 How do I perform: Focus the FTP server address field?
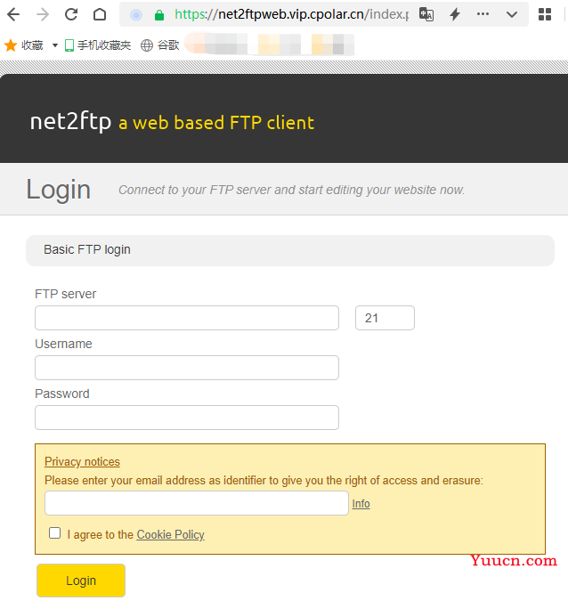point(187,318)
